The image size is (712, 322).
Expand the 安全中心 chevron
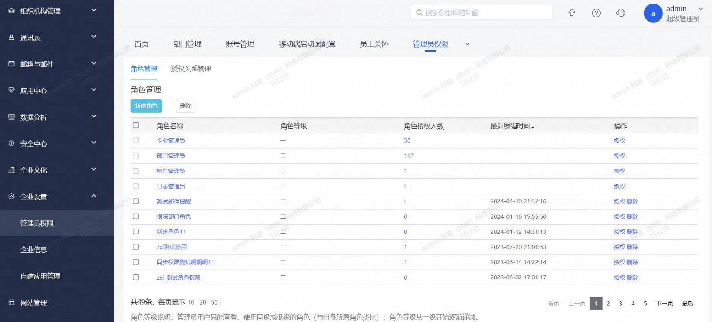[94, 143]
